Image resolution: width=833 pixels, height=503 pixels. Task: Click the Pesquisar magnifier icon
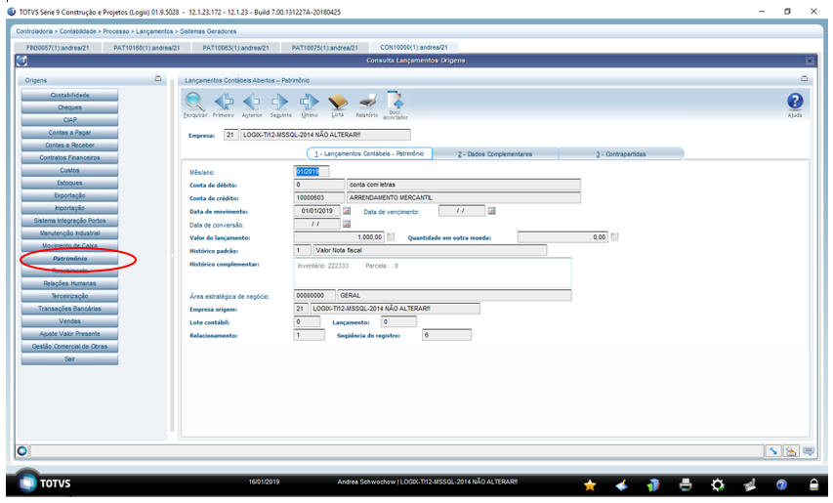pos(194,101)
